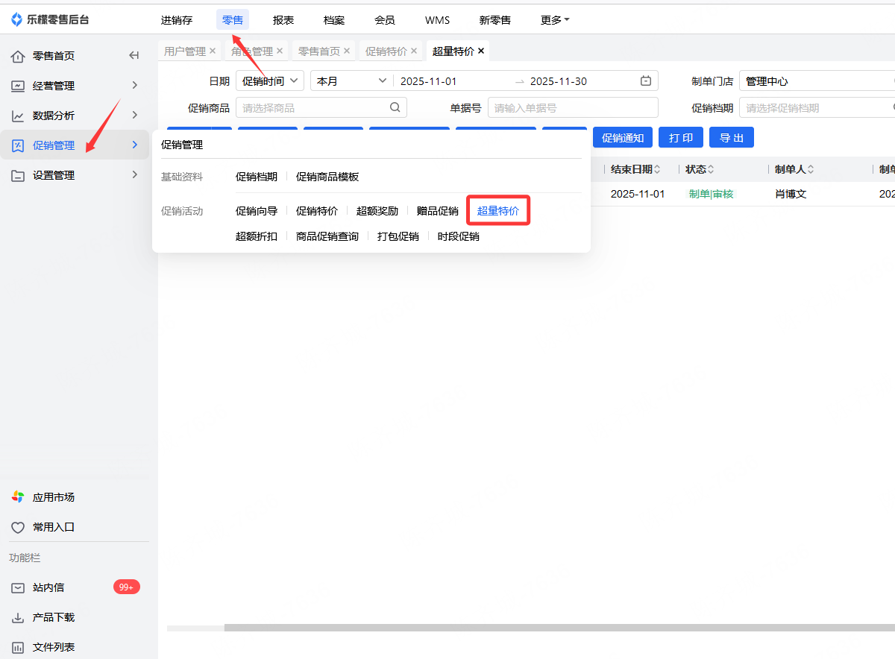Click the 产品下载 download icon
Screen dimensions: 895x659
(18, 617)
